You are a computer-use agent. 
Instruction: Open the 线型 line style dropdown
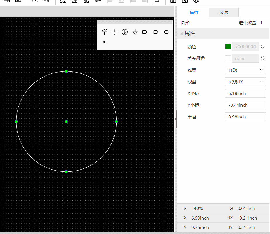click(245, 82)
